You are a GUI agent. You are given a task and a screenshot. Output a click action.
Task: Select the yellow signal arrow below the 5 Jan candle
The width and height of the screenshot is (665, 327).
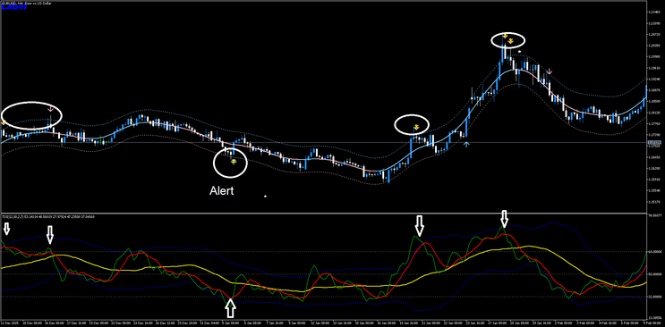234,162
